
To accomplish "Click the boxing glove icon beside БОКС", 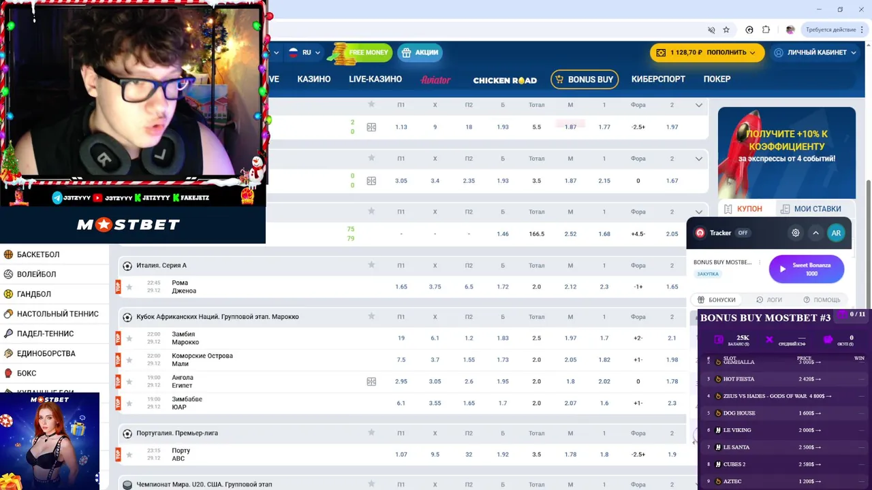I will click(8, 373).
